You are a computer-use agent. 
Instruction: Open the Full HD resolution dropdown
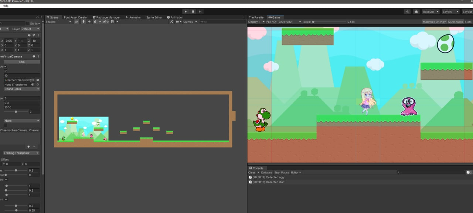(x=283, y=22)
